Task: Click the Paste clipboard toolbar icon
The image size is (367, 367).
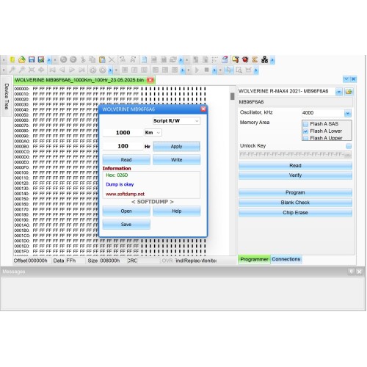Action: tap(102, 59)
